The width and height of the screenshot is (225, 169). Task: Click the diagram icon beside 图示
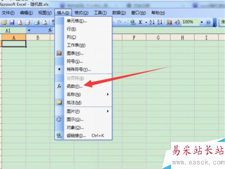point(59,119)
